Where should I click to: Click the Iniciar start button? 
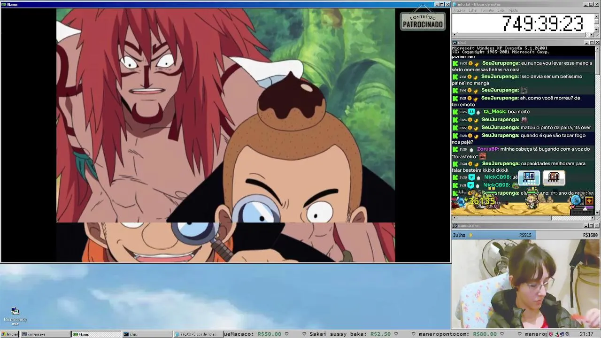(x=9, y=334)
